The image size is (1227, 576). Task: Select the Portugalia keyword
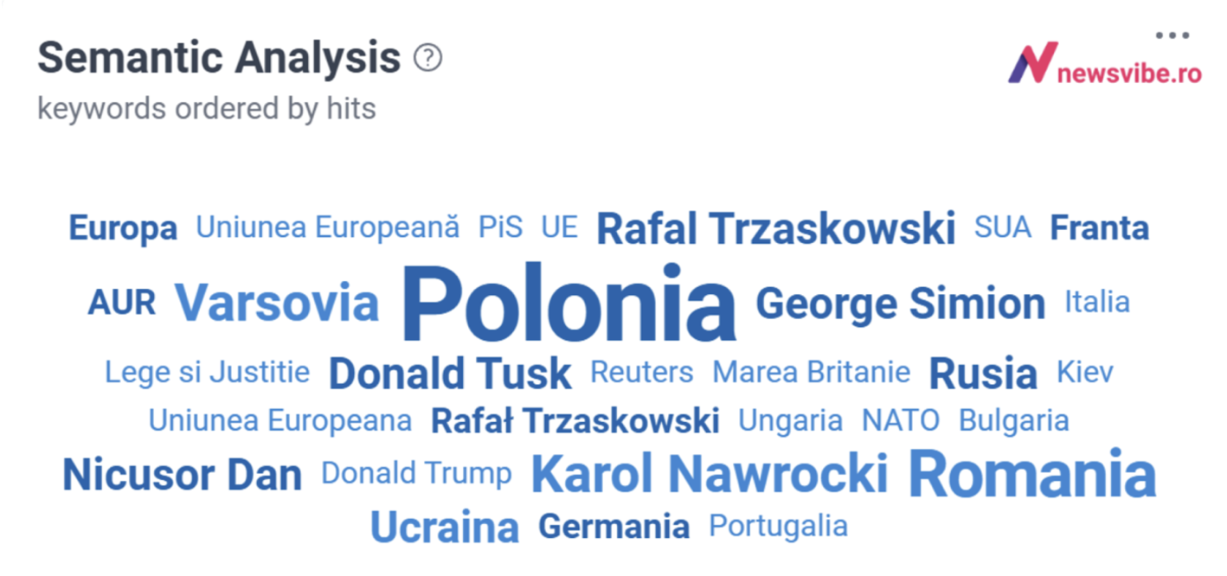point(779,526)
